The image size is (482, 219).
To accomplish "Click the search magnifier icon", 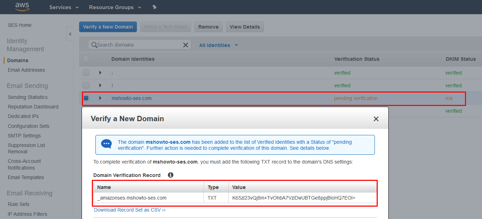I will [94, 45].
